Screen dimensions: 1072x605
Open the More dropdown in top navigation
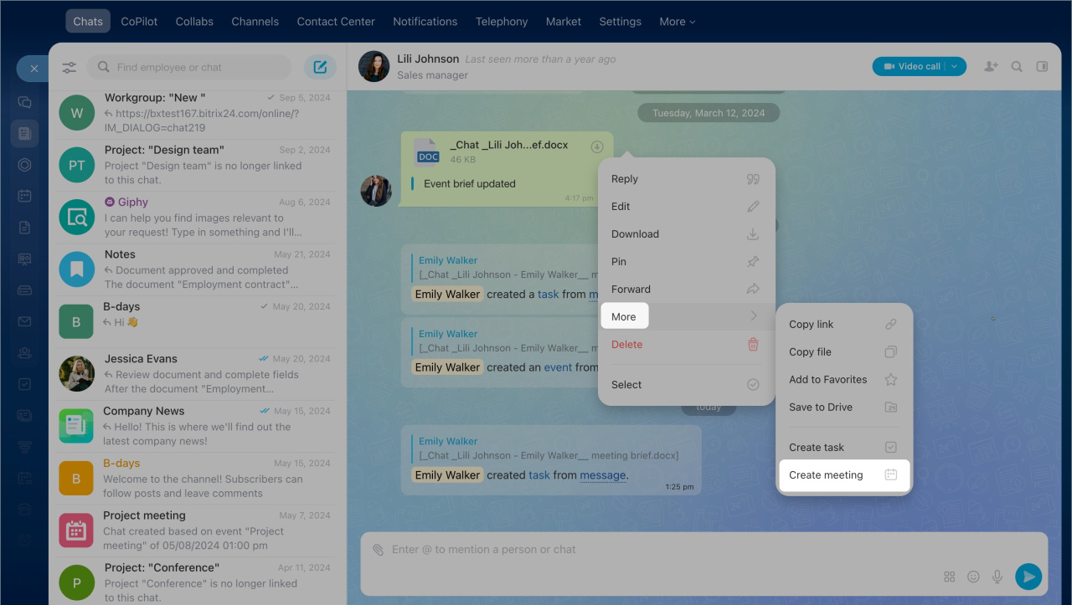(x=677, y=22)
